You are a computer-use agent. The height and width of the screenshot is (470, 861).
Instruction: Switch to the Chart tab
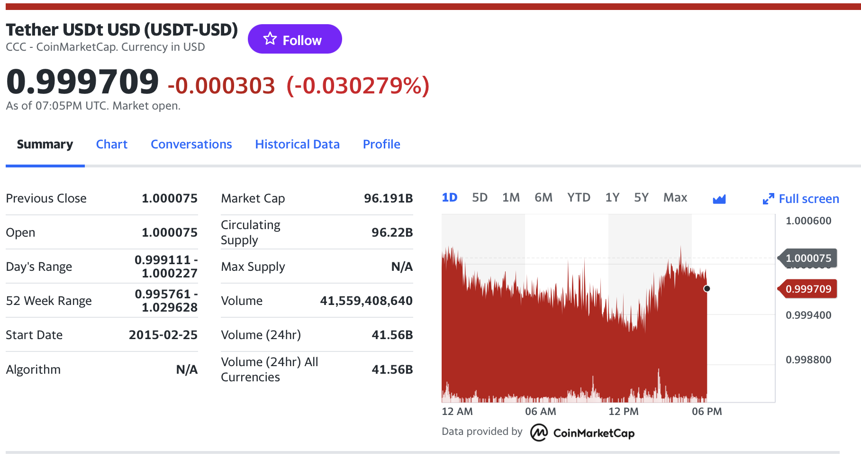(111, 144)
